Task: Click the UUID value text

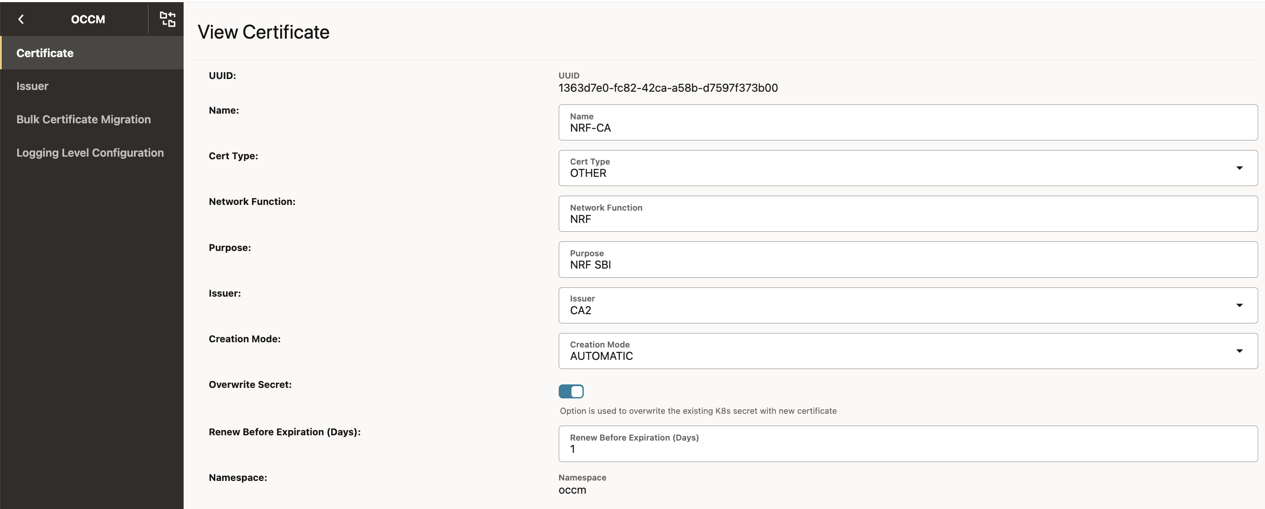Action: [668, 88]
